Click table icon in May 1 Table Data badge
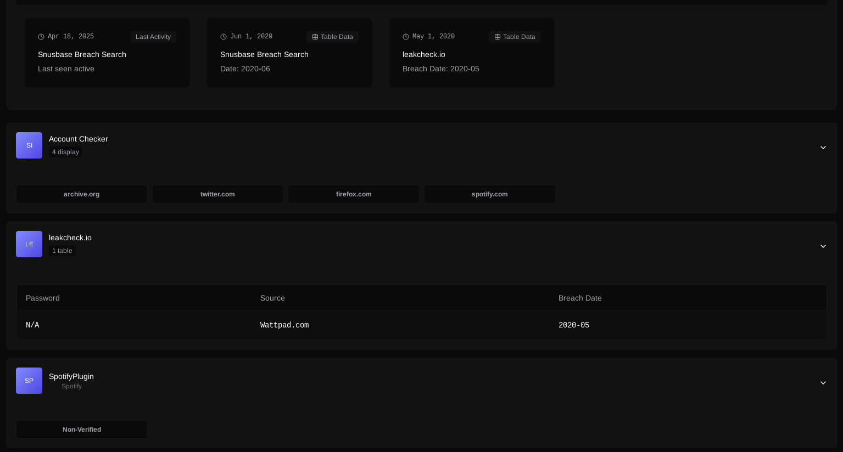843x452 pixels. pyautogui.click(x=498, y=37)
